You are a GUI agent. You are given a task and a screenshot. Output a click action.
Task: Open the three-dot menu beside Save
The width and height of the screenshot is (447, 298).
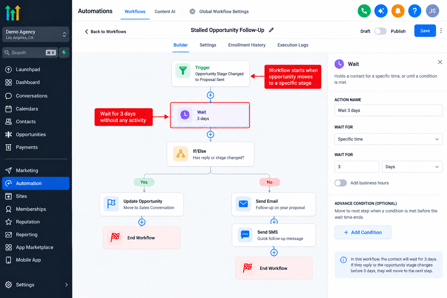coord(441,31)
